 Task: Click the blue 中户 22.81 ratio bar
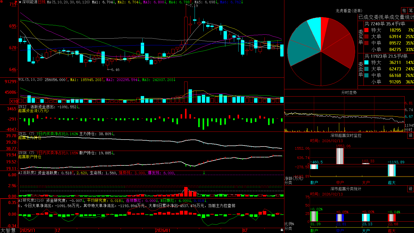pyautogui.click(x=340, y=218)
